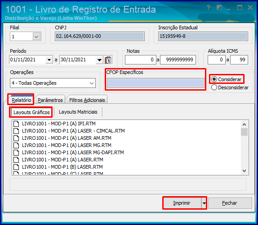Click the Inscrição Estadual field
This screenshot has width=258, height=225.
203,36
